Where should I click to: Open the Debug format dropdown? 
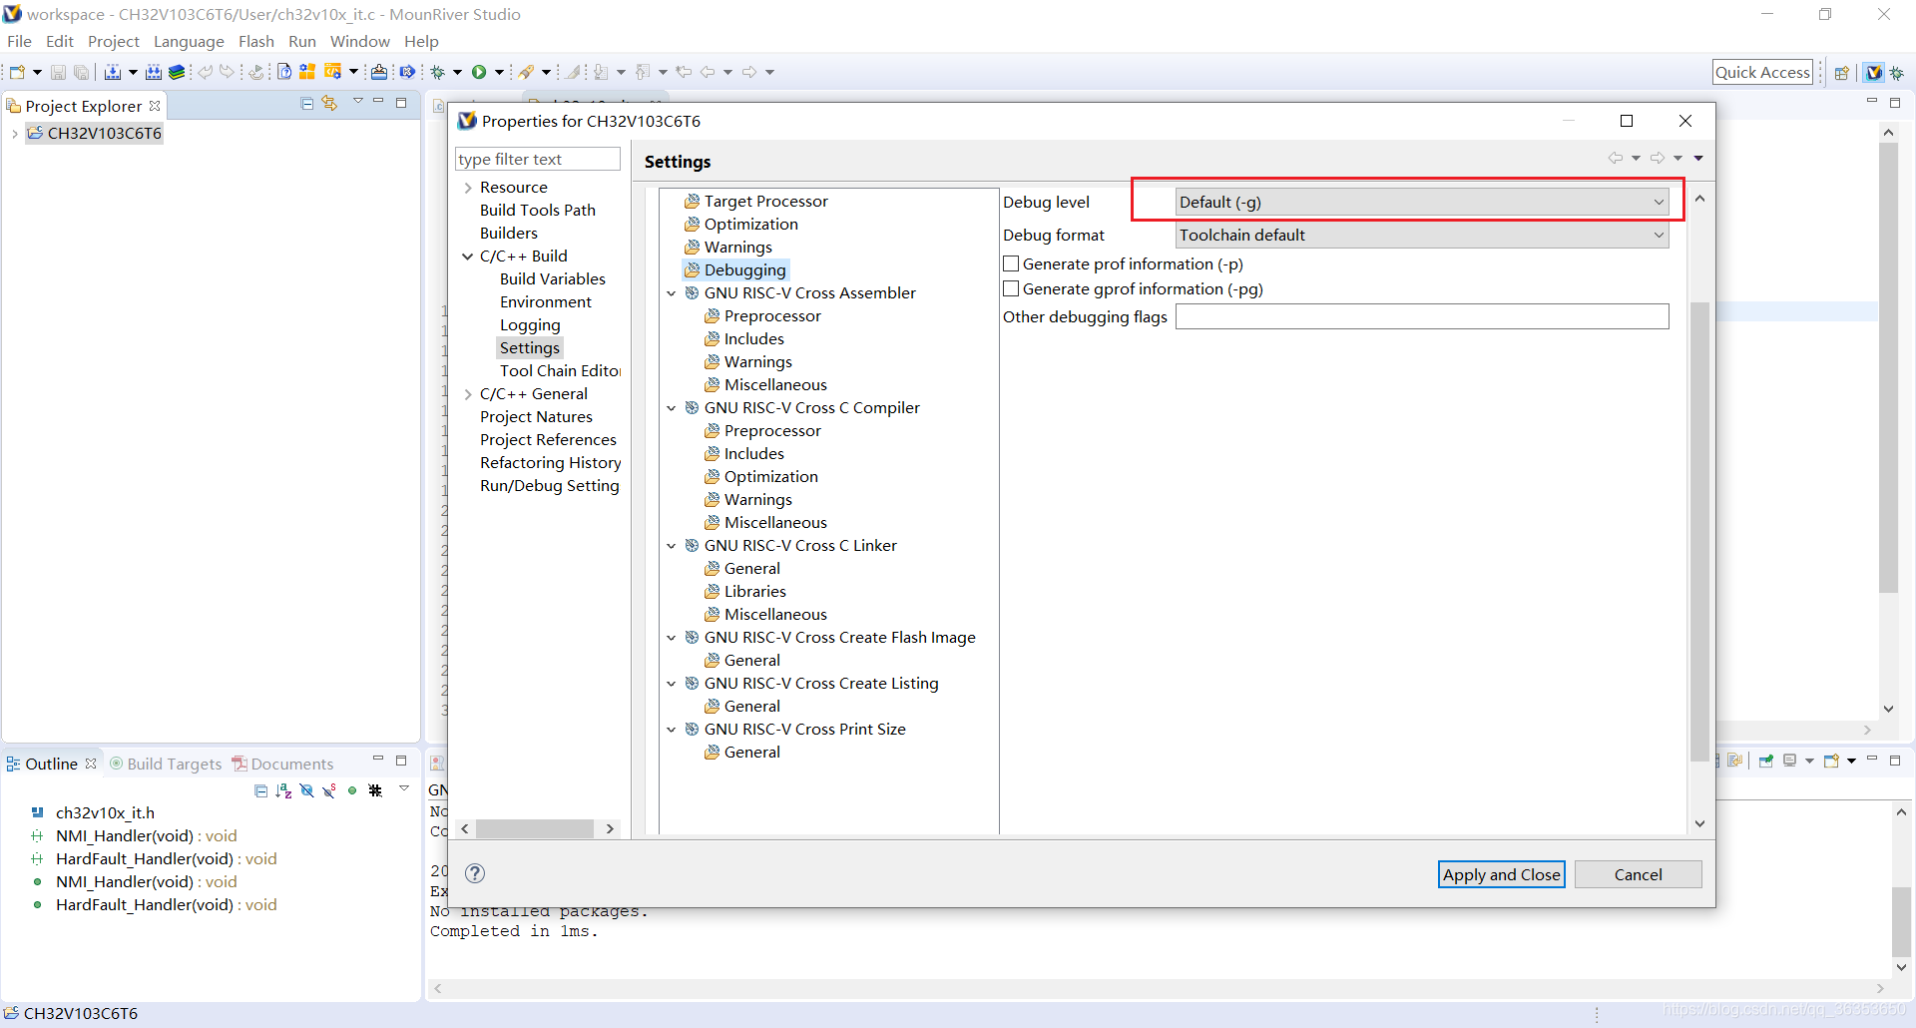click(1422, 235)
